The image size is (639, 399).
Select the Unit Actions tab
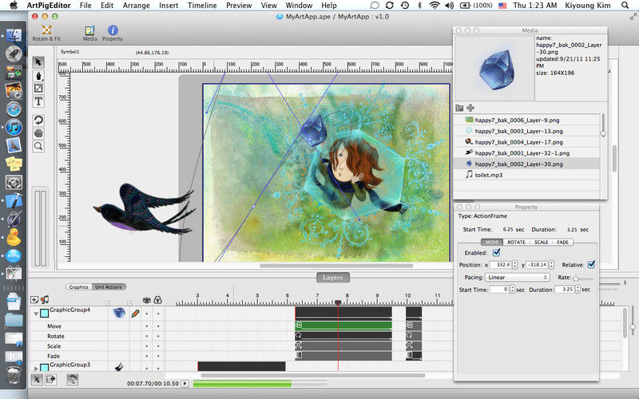click(x=109, y=287)
